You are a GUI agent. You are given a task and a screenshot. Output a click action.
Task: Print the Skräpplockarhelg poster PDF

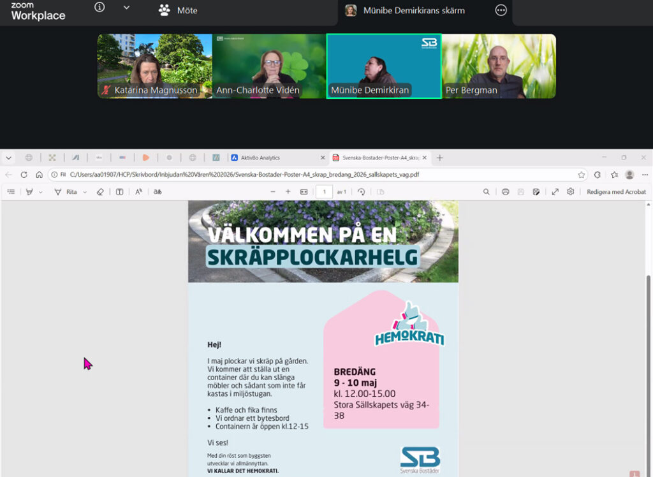506,191
